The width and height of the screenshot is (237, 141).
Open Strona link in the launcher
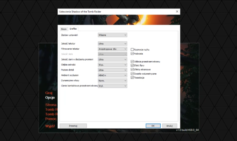(51, 105)
